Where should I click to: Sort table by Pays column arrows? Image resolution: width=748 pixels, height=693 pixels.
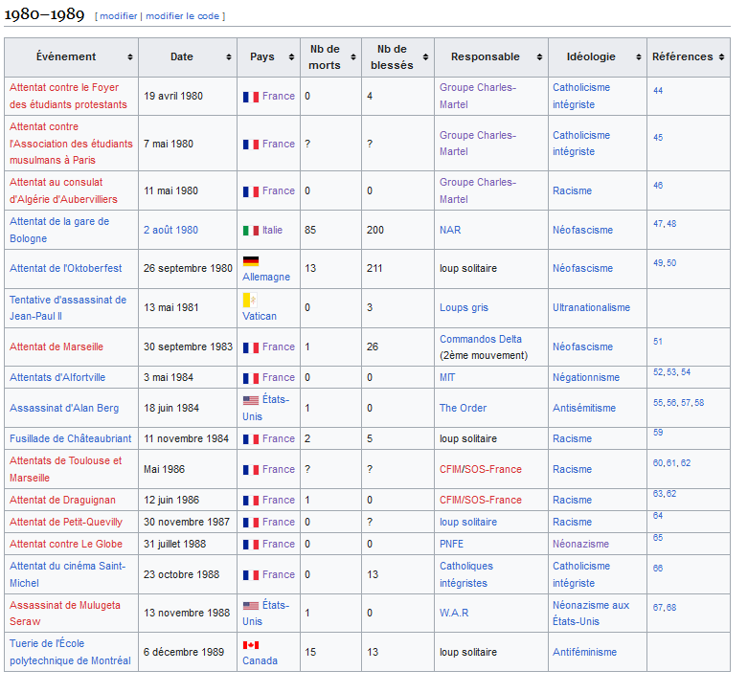point(291,57)
